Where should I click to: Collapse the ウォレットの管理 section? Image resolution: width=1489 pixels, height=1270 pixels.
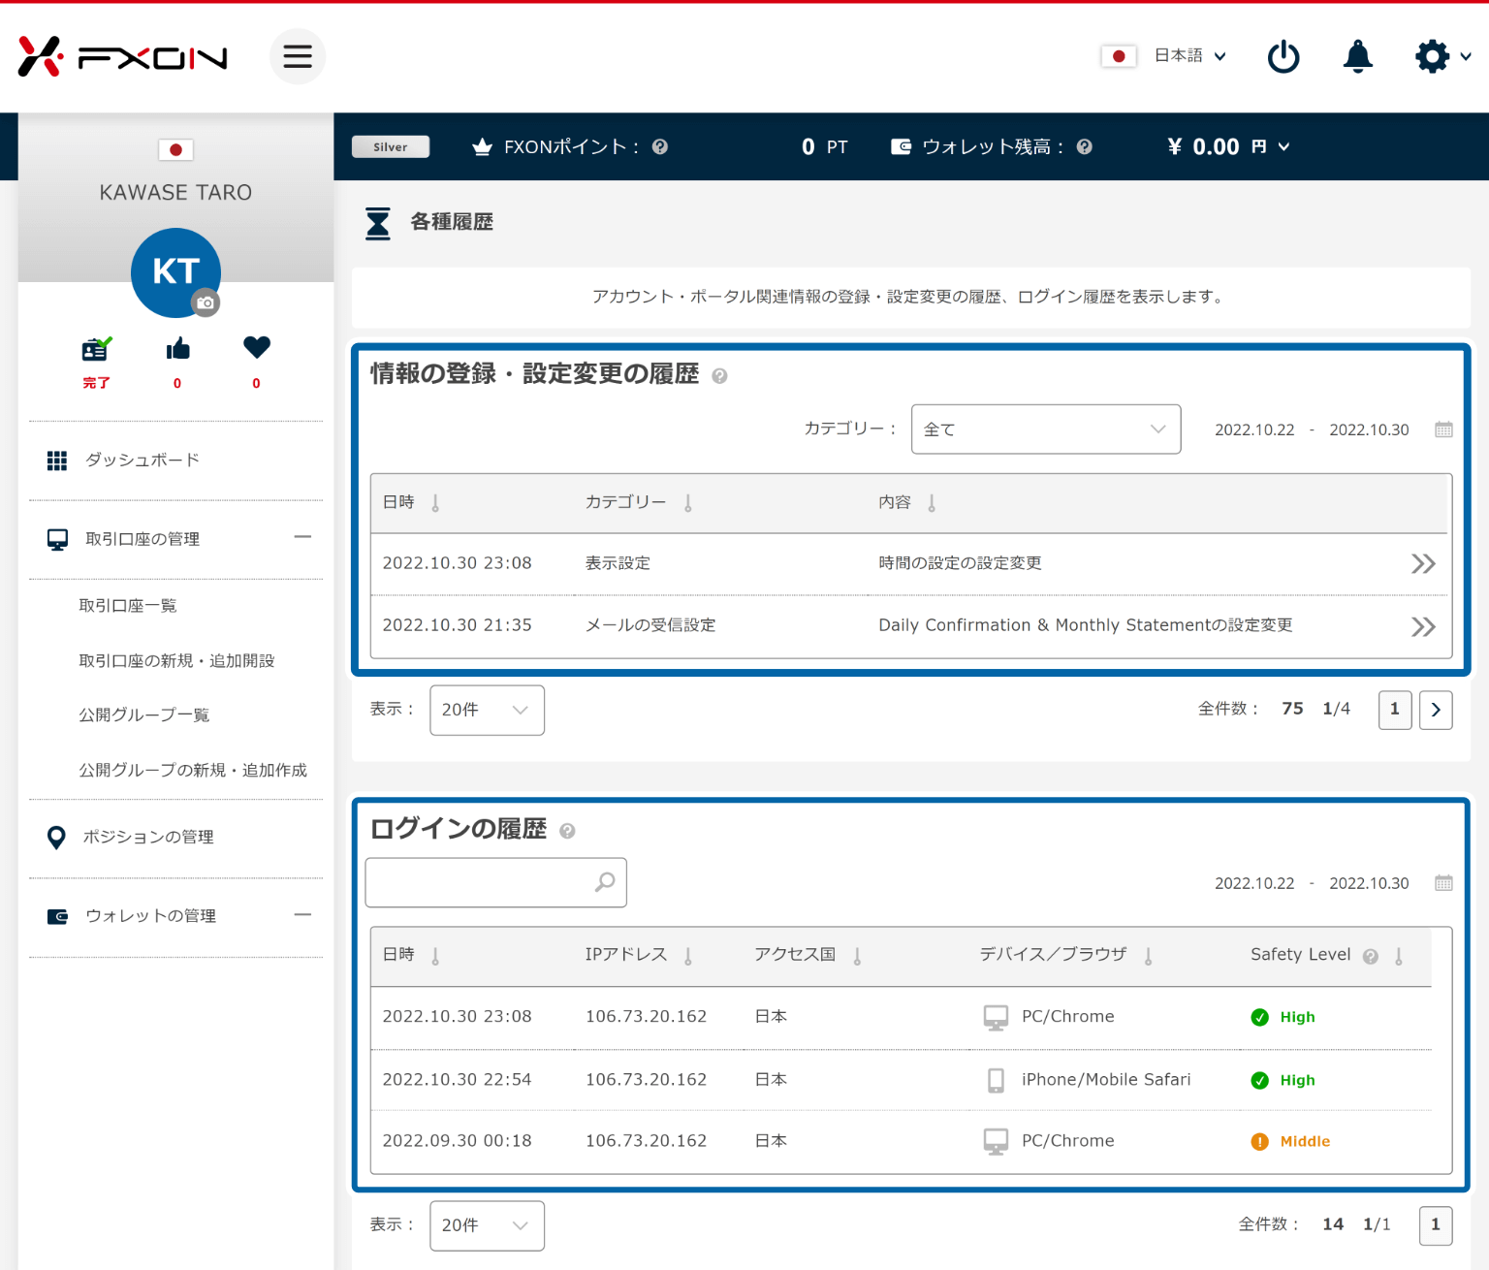click(x=302, y=914)
